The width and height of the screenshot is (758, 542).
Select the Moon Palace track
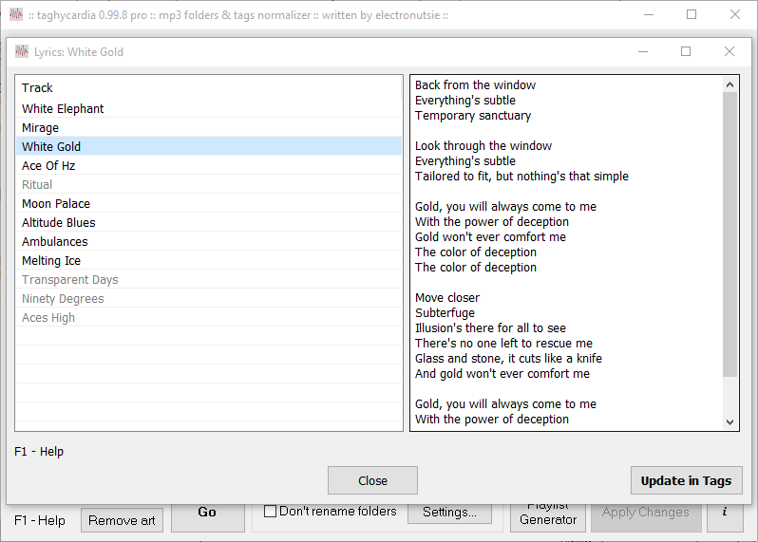pos(209,203)
